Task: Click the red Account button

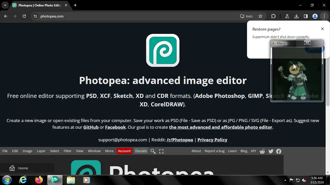Action: click(x=124, y=151)
